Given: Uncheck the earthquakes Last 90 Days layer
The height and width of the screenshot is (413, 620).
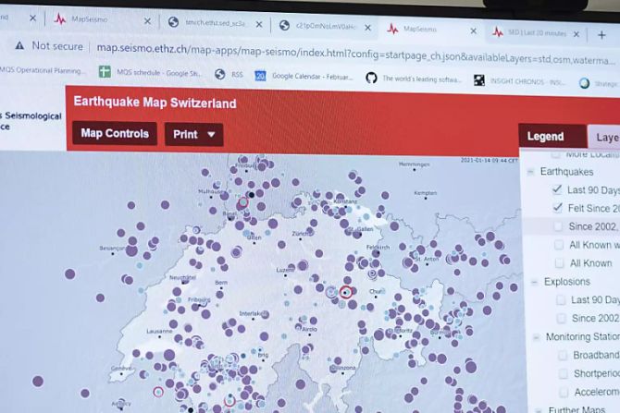Looking at the screenshot, I should click(557, 189).
